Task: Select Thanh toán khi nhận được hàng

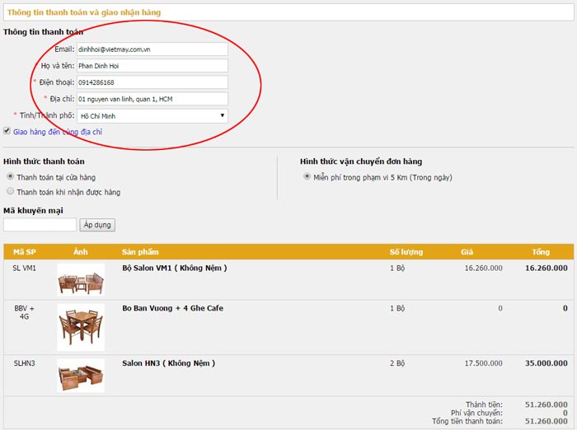Action: point(10,191)
